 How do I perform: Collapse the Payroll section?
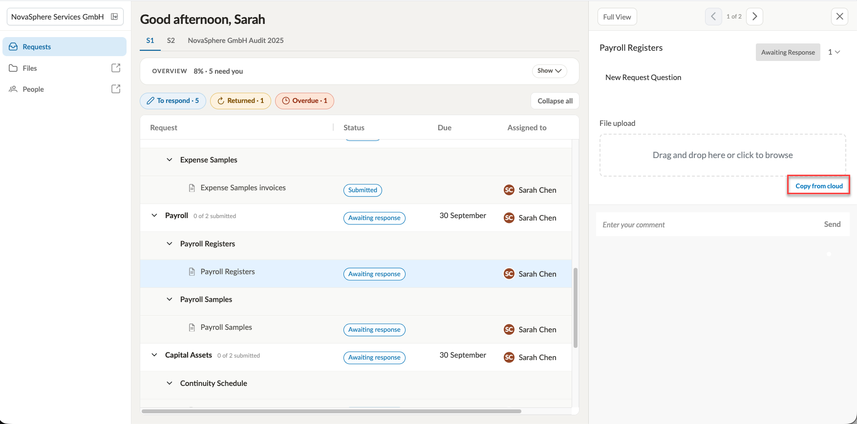click(154, 216)
